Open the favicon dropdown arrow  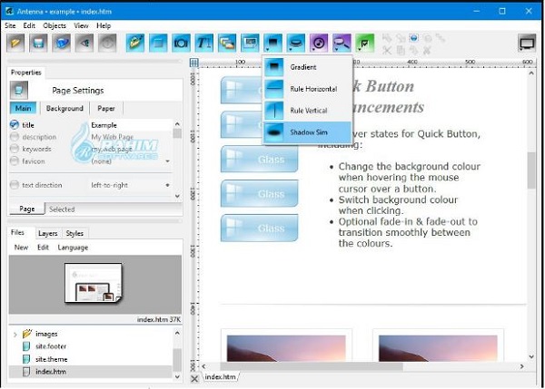(x=167, y=160)
